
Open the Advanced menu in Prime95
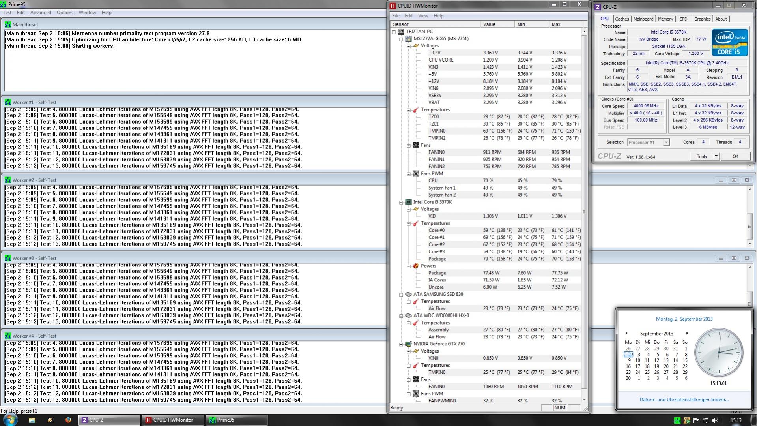[x=41, y=13]
